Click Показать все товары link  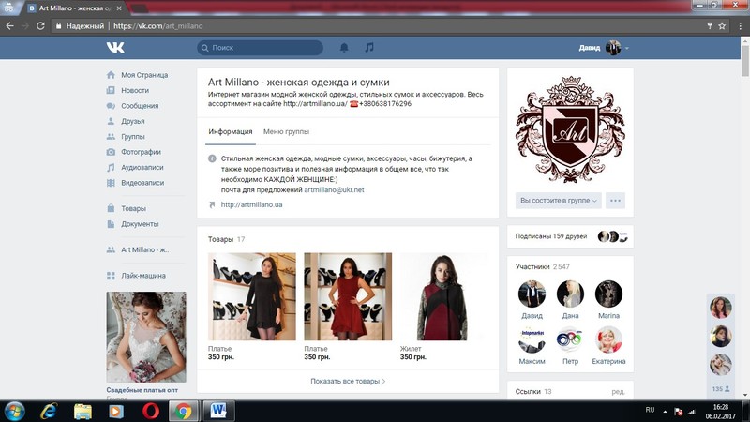(348, 382)
